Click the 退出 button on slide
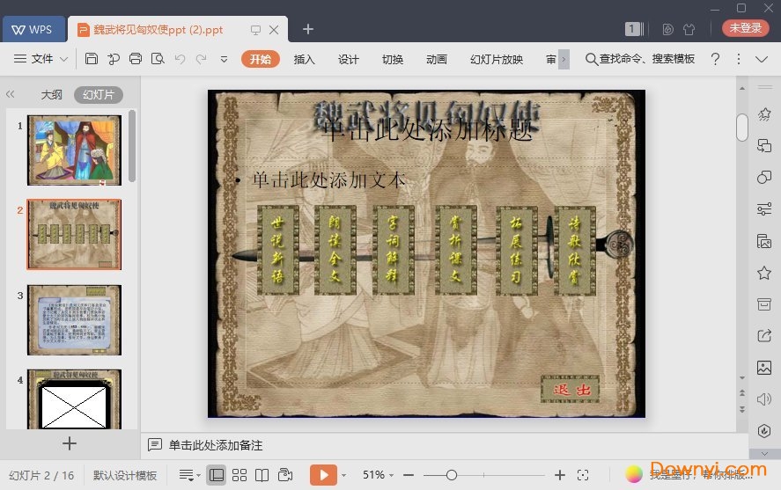The image size is (781, 490). click(x=571, y=390)
